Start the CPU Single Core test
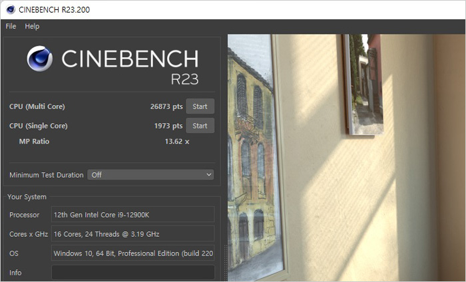This screenshot has width=466, height=282. pos(200,126)
